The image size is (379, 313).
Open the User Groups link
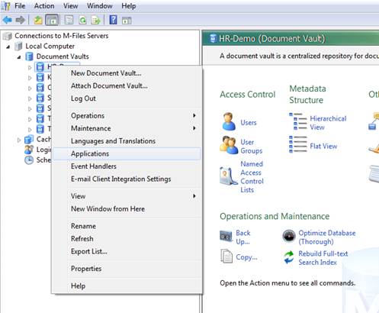tap(252, 147)
